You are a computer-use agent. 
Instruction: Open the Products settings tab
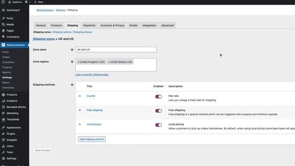coord(56,25)
